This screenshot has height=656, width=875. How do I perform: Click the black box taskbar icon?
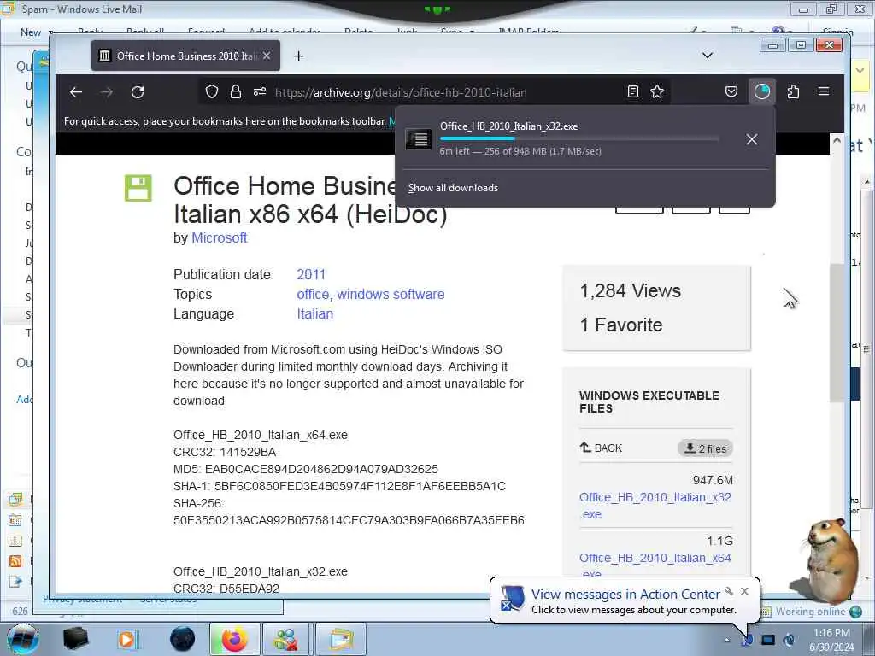[75, 639]
